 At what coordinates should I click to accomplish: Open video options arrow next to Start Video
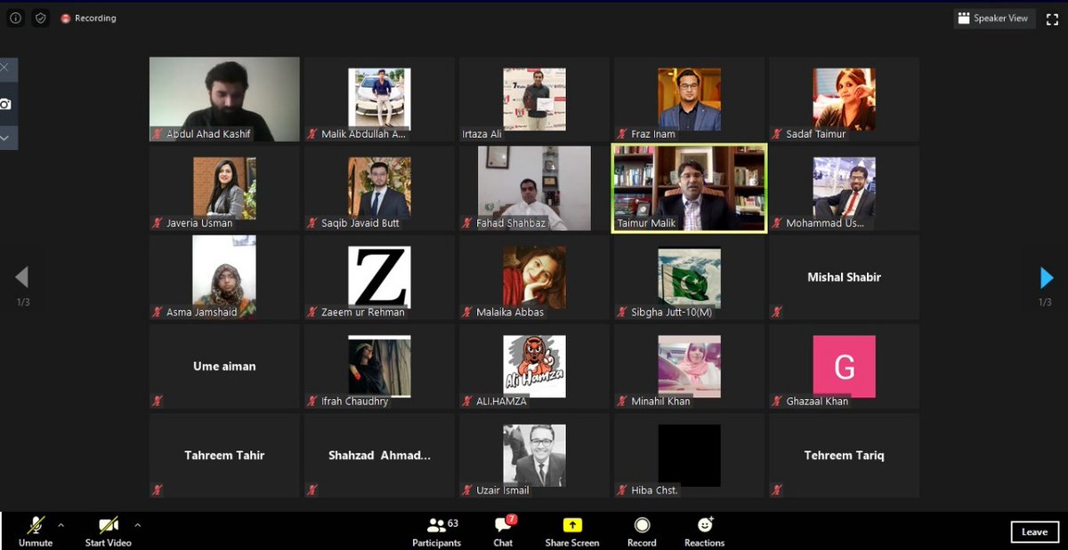137,525
